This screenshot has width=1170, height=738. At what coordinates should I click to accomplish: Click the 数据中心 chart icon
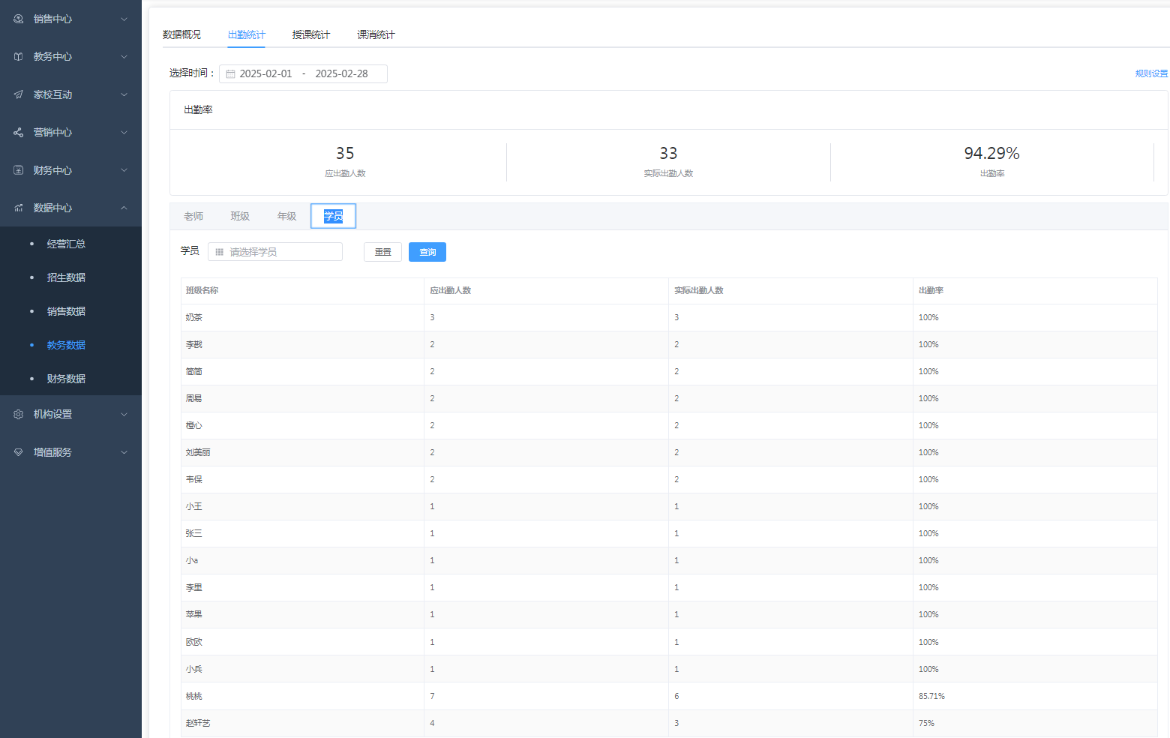point(19,208)
